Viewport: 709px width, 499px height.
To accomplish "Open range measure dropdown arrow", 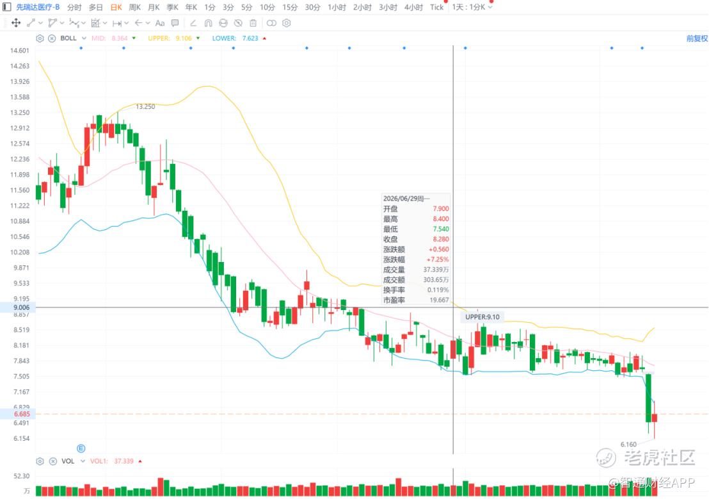I will (x=127, y=23).
